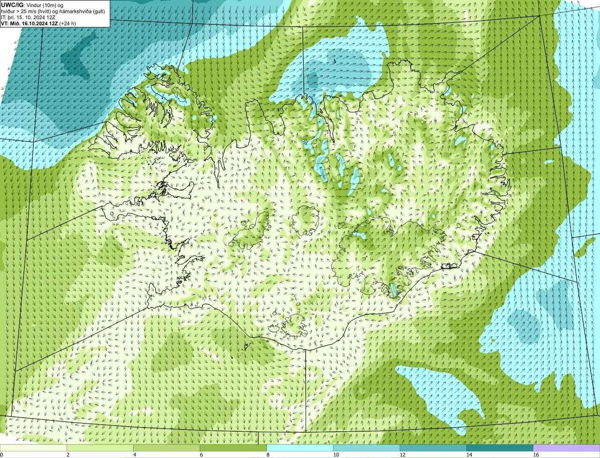Click the darker green 6–8 m/s legend swatch
Screen dimensions: 600x458
pos(233,448)
